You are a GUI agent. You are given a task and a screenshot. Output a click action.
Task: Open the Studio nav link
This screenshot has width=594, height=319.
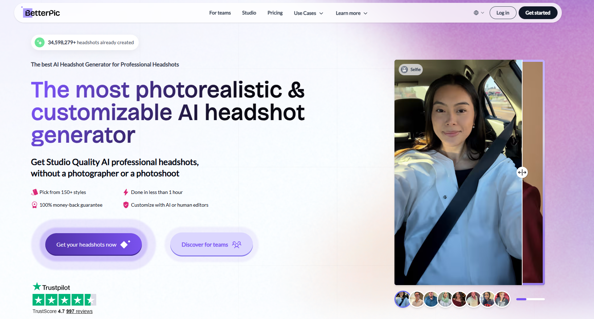pyautogui.click(x=249, y=13)
